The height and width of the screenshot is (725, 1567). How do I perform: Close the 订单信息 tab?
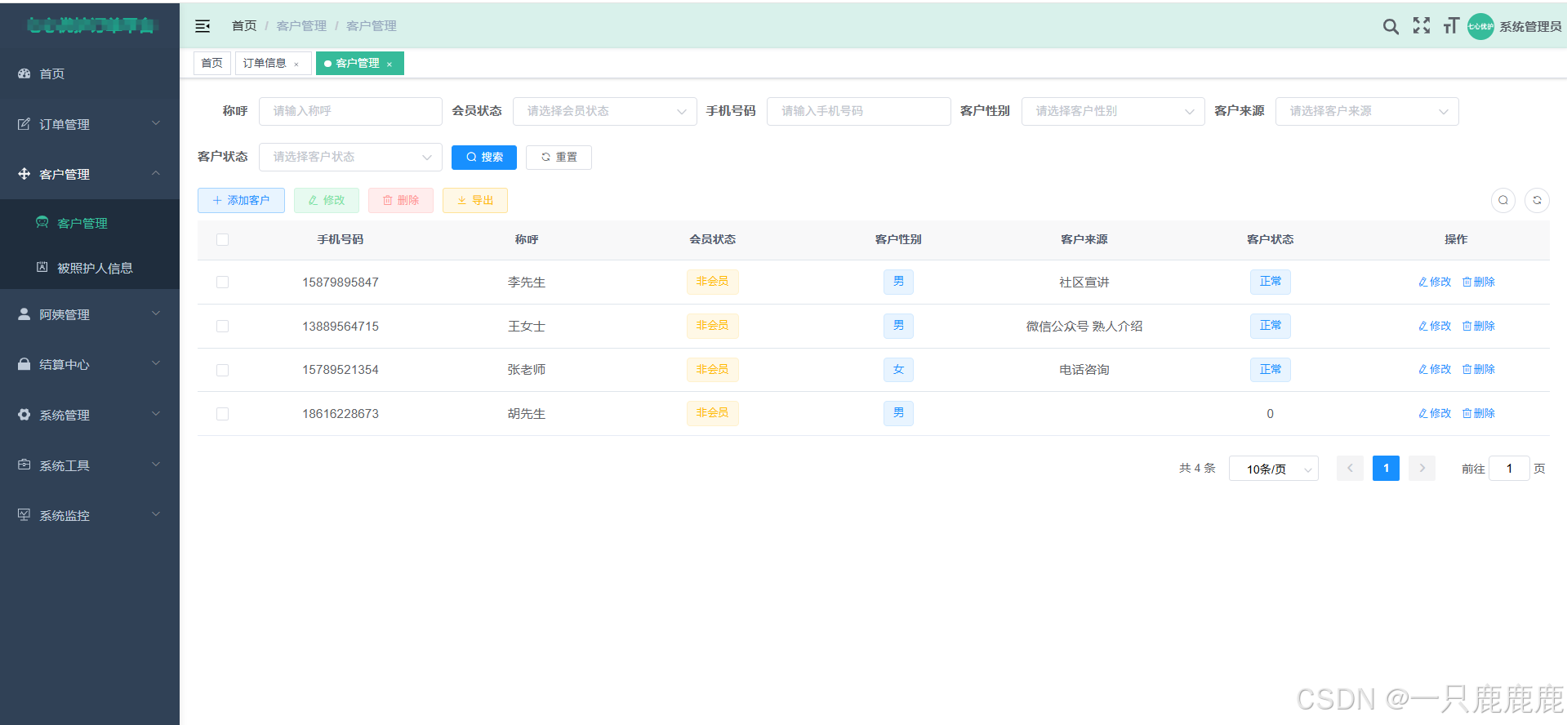coord(296,64)
